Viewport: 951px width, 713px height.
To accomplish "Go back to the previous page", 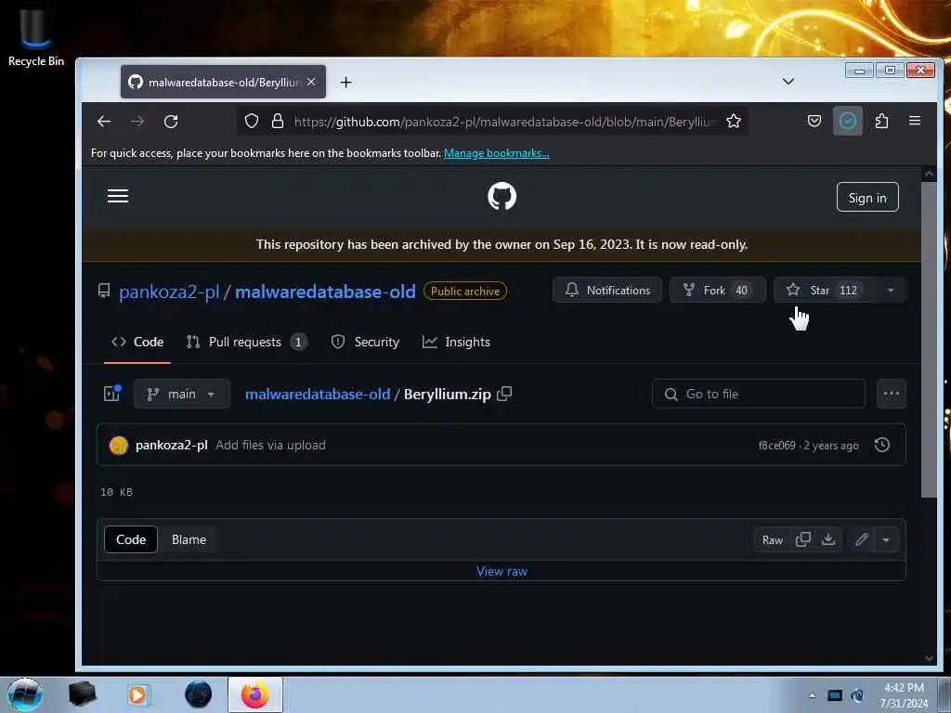I will (x=104, y=122).
